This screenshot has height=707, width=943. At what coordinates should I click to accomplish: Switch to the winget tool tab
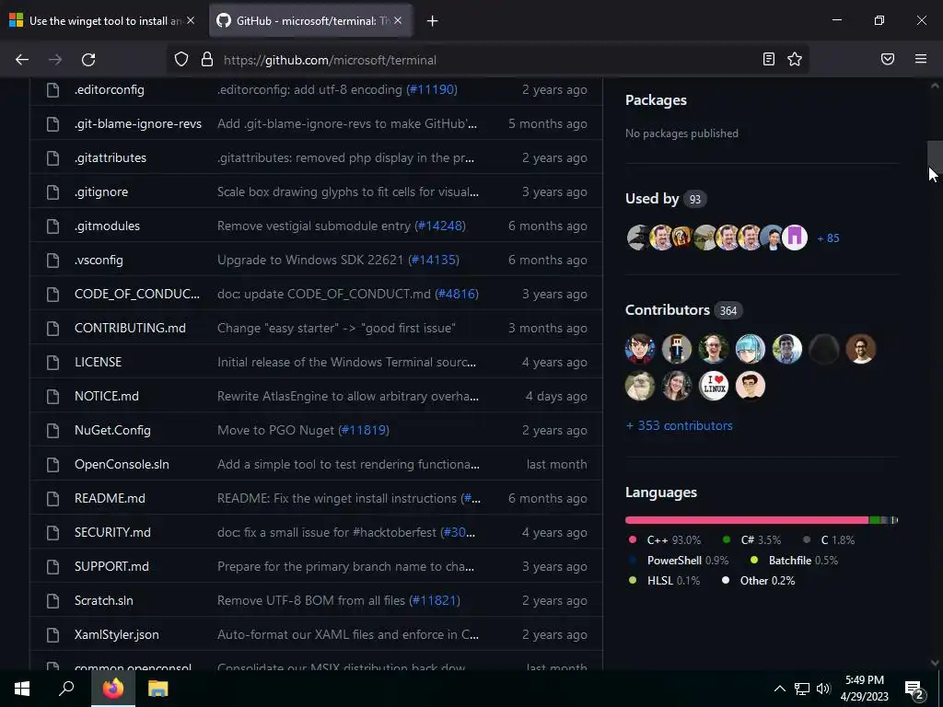pyautogui.click(x=103, y=21)
